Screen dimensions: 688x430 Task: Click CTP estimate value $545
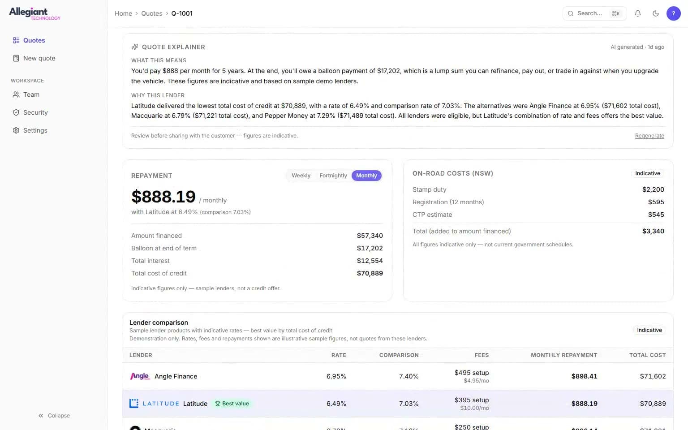656,215
